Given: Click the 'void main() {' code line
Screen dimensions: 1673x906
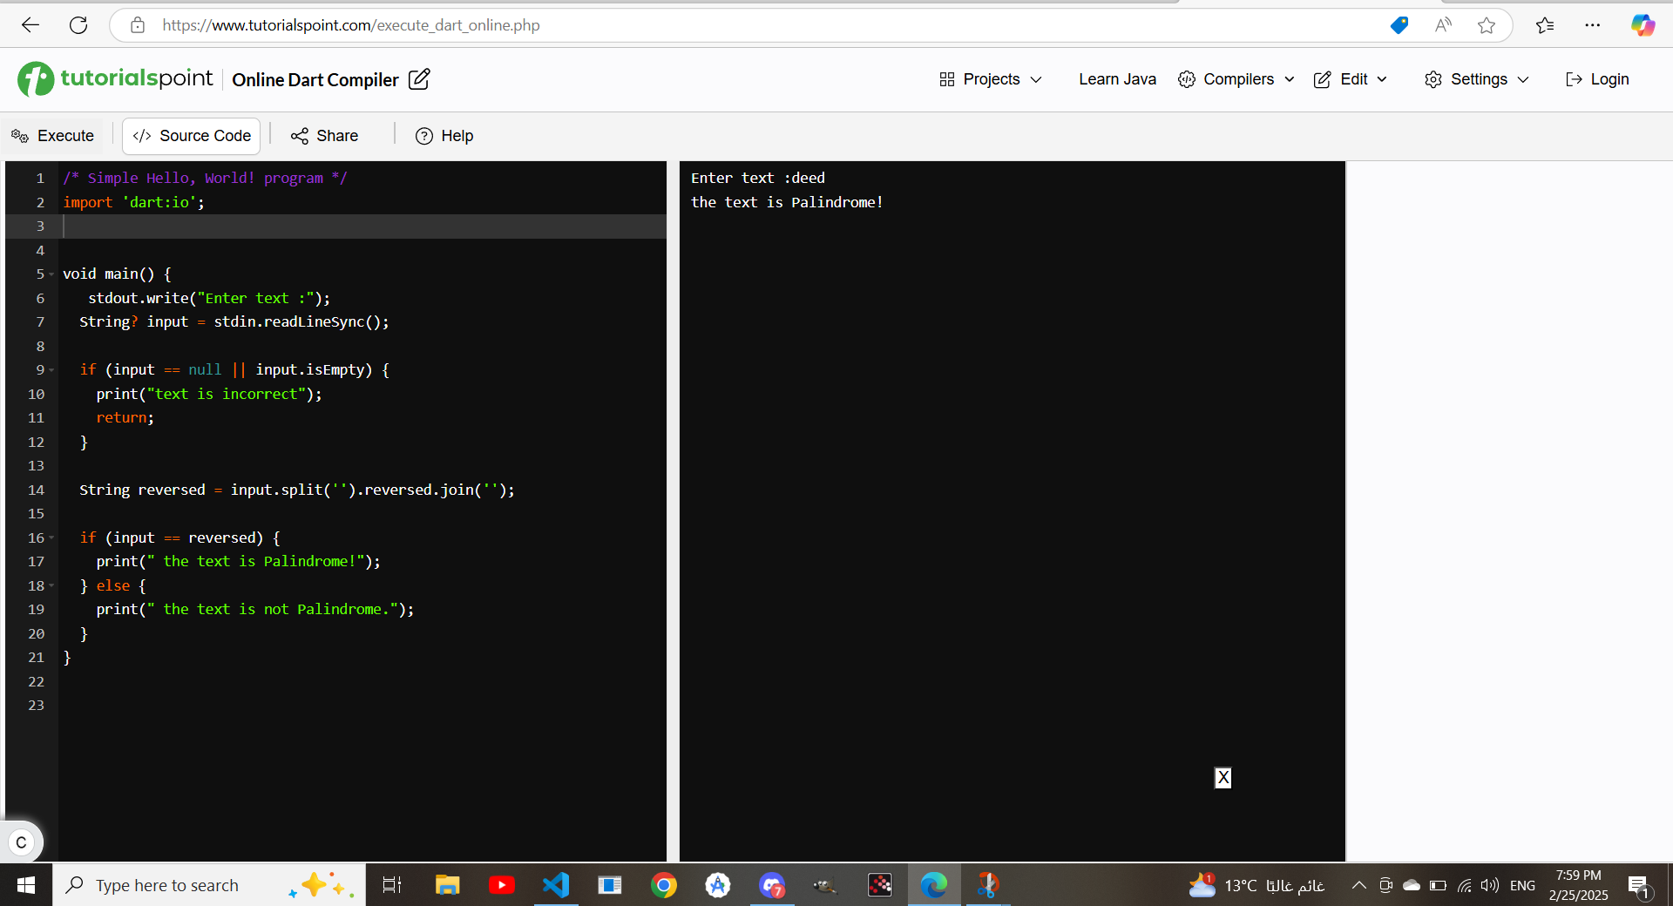Looking at the screenshot, I should tap(117, 274).
